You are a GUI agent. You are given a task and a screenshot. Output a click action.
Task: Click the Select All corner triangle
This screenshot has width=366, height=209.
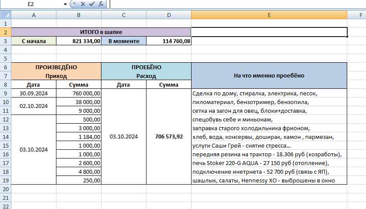pyautogui.click(x=6, y=15)
